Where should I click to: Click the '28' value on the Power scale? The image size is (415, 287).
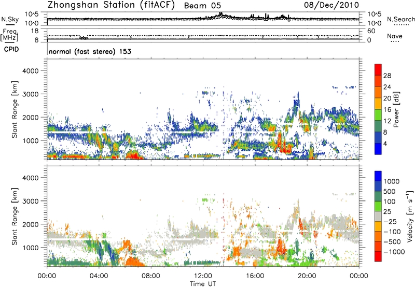tap(387, 76)
